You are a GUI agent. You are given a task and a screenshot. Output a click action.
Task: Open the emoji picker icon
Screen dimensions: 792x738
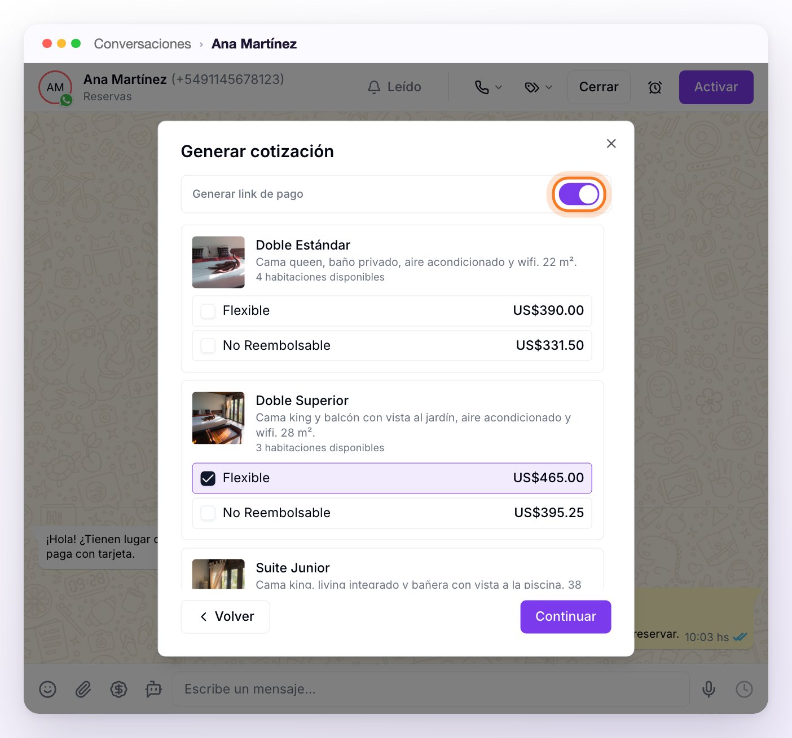point(48,689)
